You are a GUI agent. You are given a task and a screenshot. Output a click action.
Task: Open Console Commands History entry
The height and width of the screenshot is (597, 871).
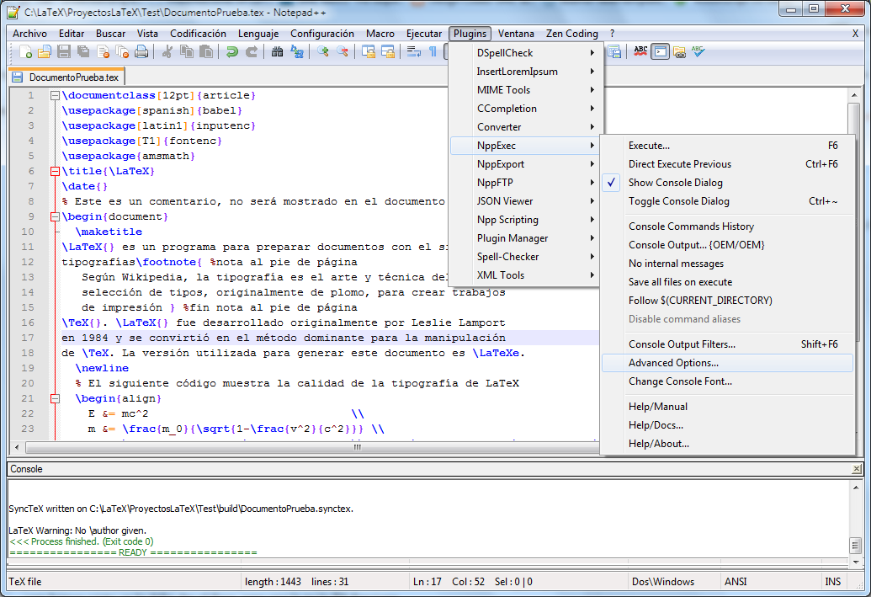coord(727,227)
